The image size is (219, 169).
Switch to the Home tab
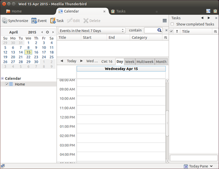pos(14,11)
